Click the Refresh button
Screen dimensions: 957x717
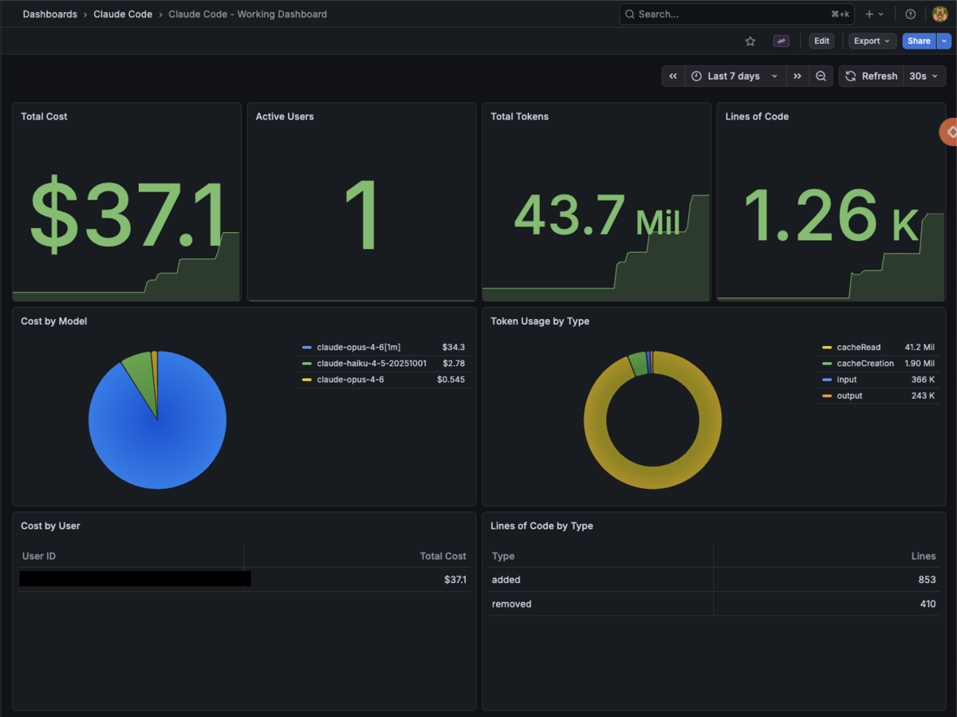pos(871,76)
